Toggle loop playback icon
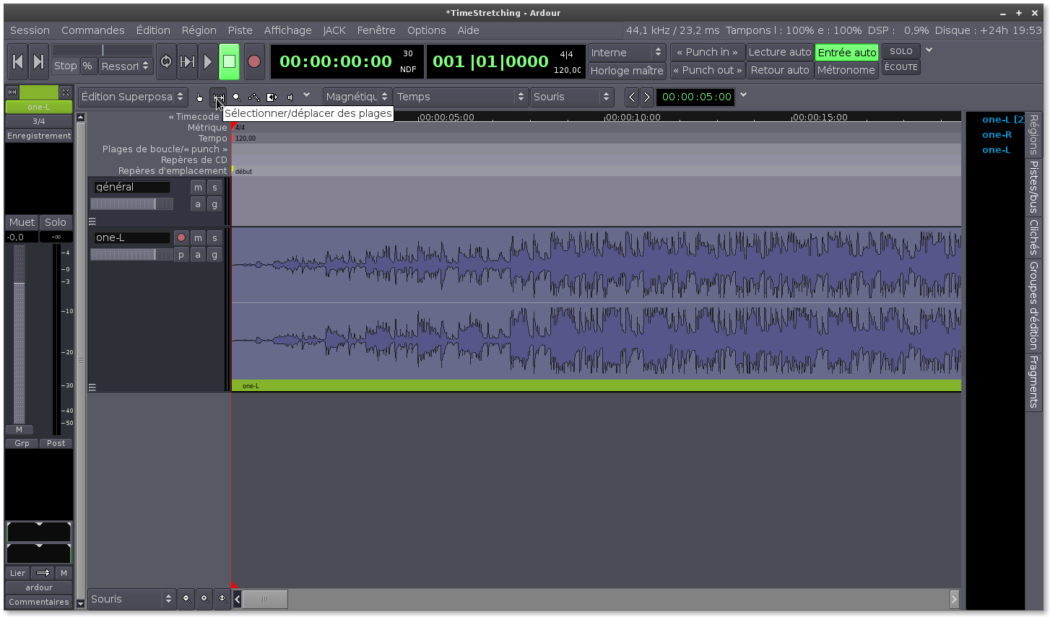The height and width of the screenshot is (617, 1050). 166,62
